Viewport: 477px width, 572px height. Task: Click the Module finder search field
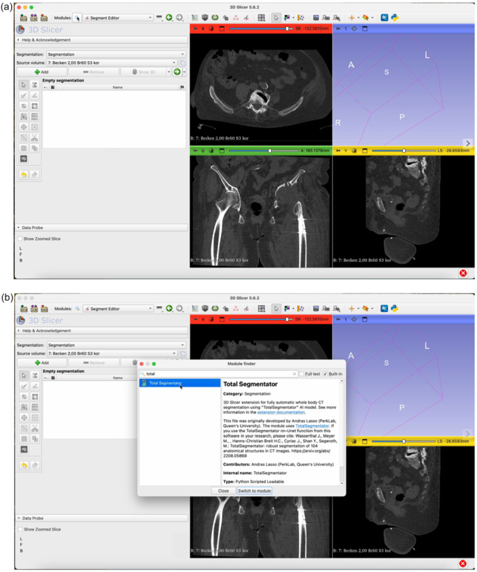click(x=218, y=374)
